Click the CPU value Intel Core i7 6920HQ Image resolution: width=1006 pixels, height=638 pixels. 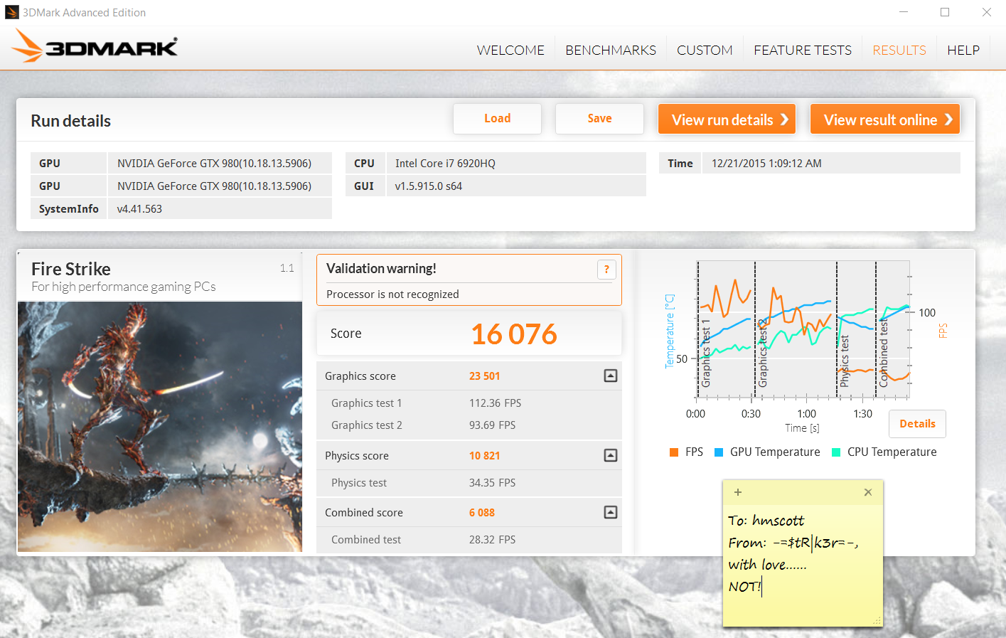pyautogui.click(x=445, y=163)
